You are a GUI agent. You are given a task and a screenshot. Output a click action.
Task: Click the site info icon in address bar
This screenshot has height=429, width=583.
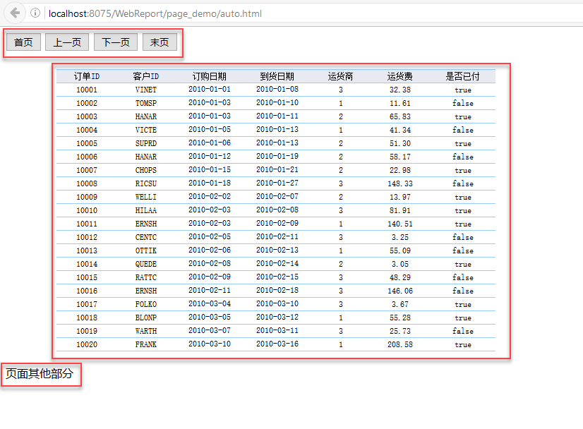tap(35, 13)
